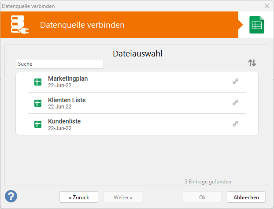Confirm with the Ok button
The height and width of the screenshot is (209, 274).
coord(202,197)
